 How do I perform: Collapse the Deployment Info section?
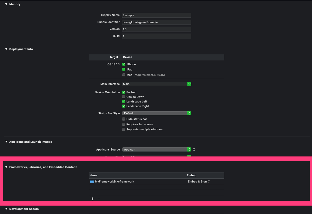pos(6,49)
